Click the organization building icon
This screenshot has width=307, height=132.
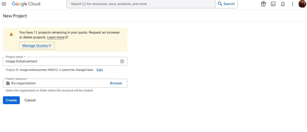(8, 83)
